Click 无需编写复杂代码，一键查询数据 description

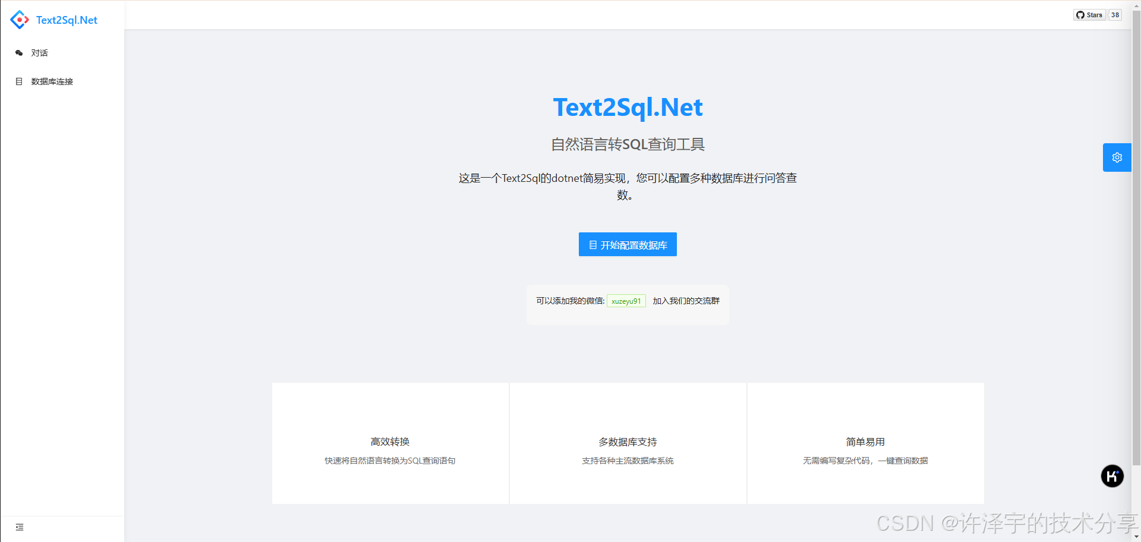click(x=866, y=461)
